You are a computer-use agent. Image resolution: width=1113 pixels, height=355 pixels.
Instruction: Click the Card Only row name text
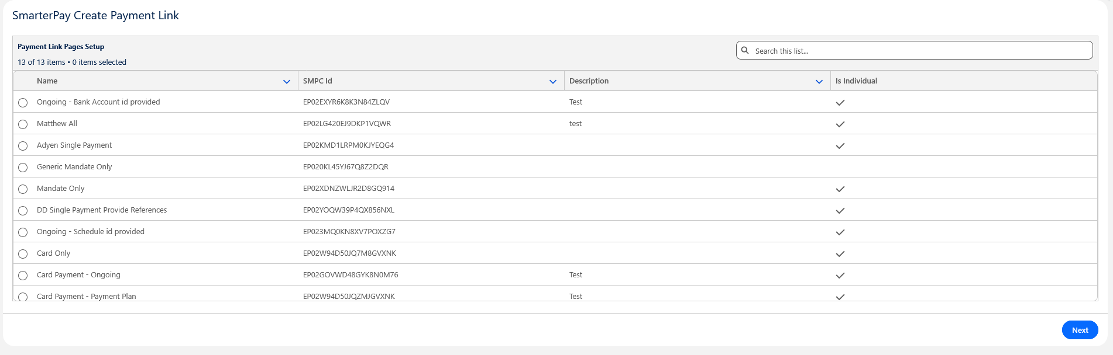[53, 253]
